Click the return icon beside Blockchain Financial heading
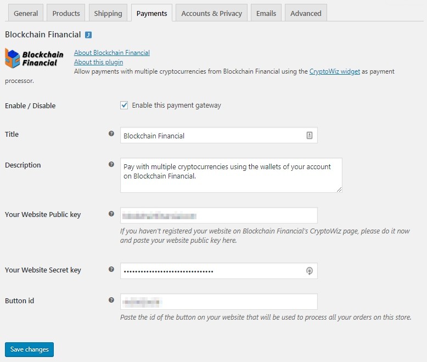Image resolution: width=427 pixels, height=362 pixels. click(88, 35)
